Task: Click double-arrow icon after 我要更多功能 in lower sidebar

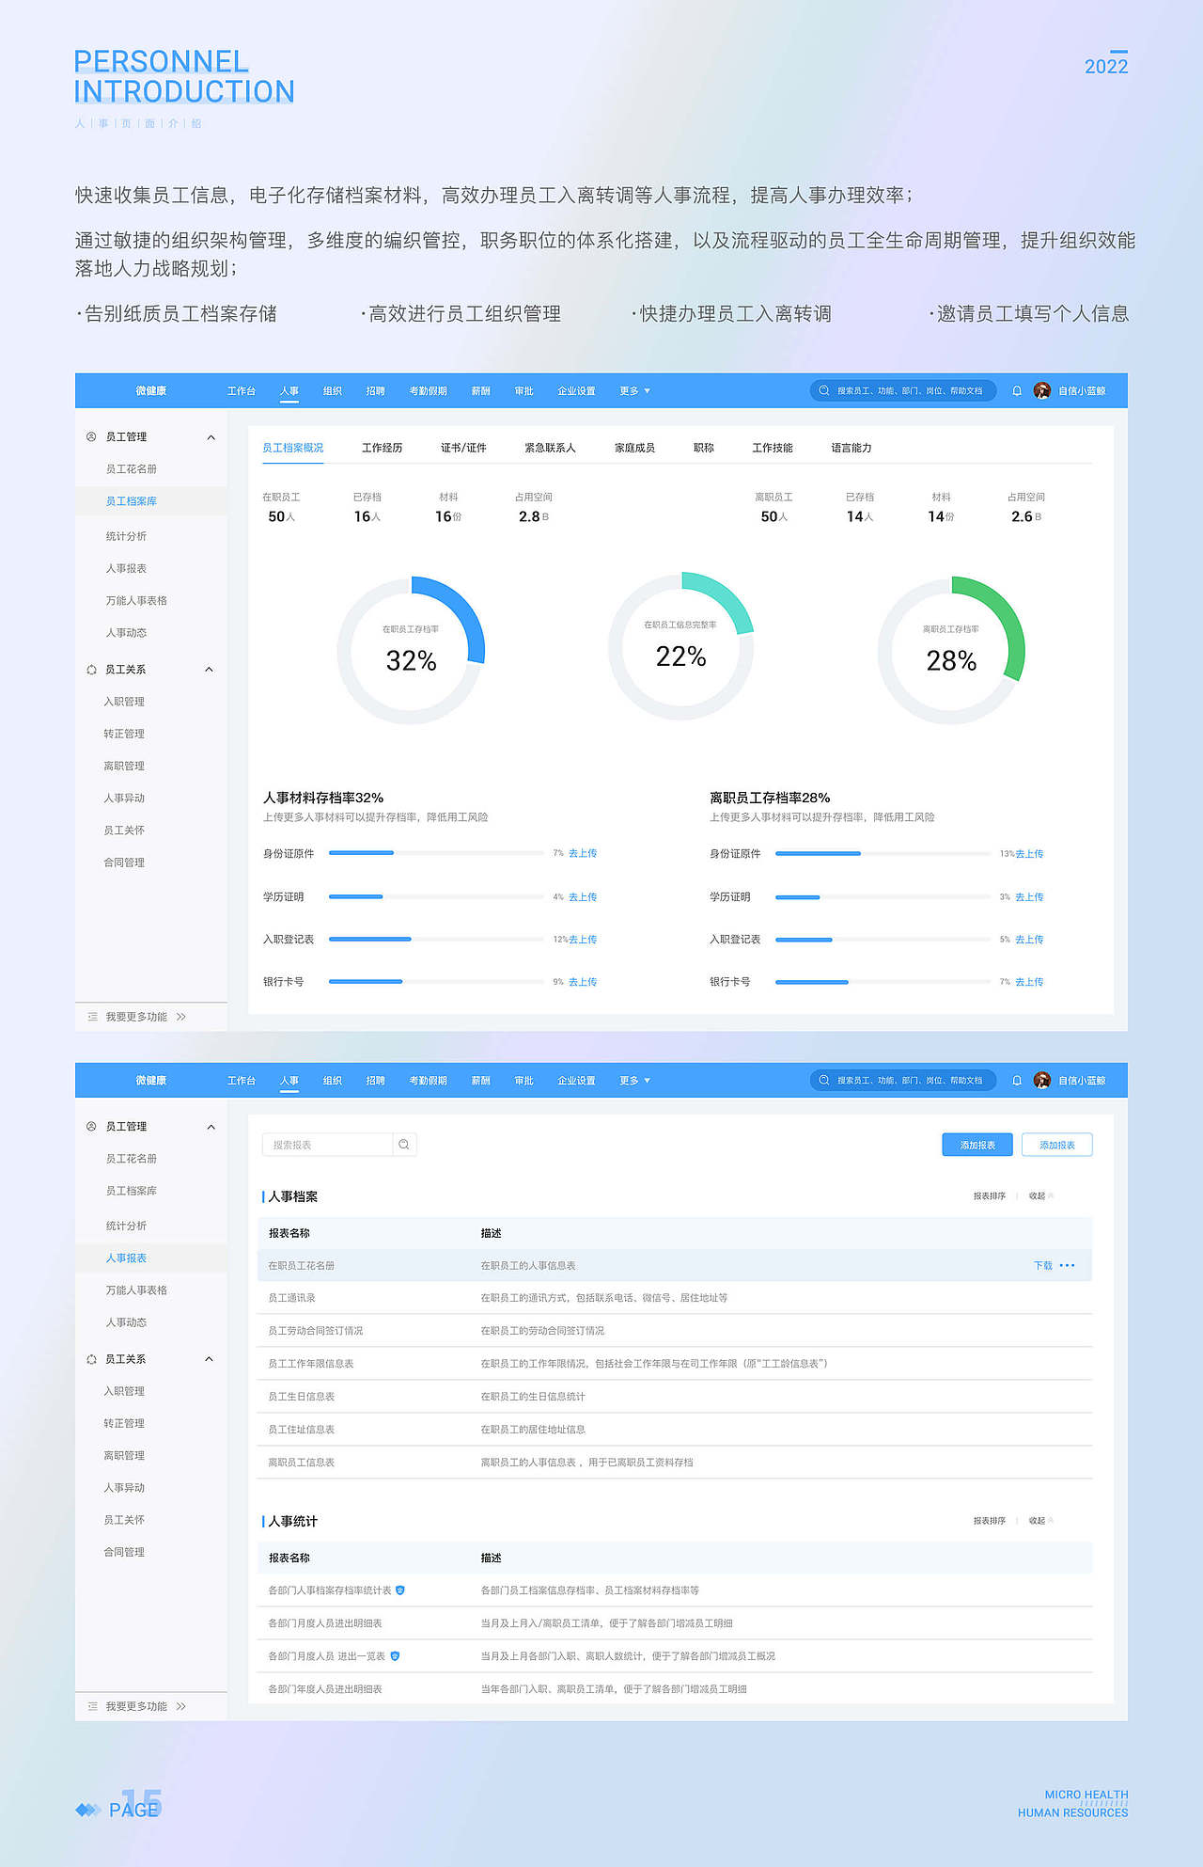Action: [181, 1706]
